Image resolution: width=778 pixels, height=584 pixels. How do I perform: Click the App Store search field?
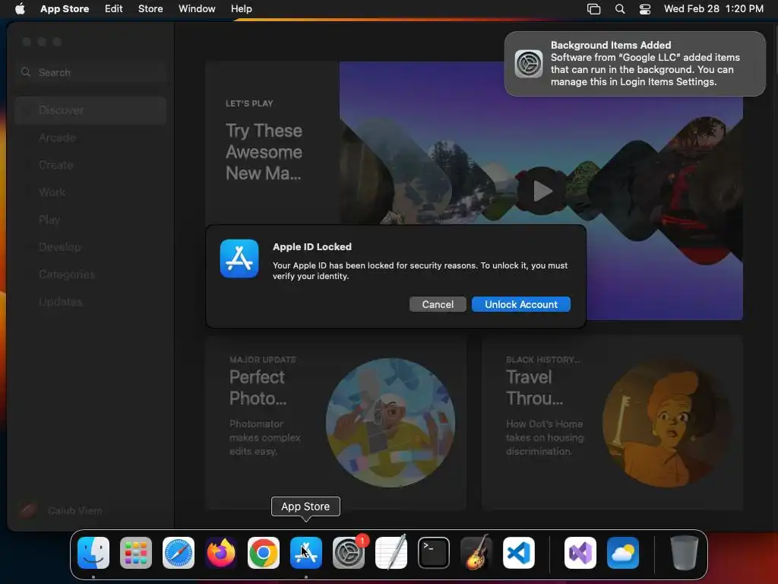[x=90, y=72]
